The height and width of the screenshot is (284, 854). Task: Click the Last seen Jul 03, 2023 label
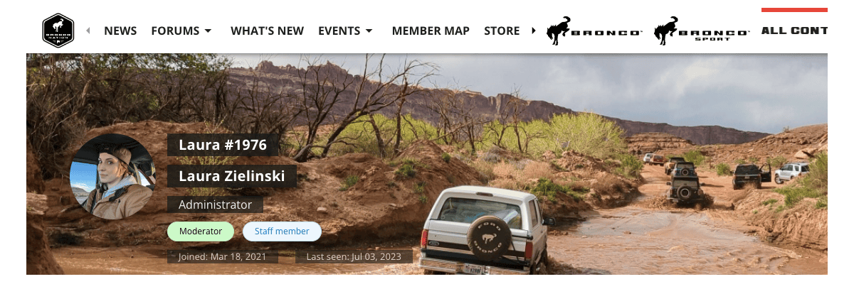click(354, 256)
